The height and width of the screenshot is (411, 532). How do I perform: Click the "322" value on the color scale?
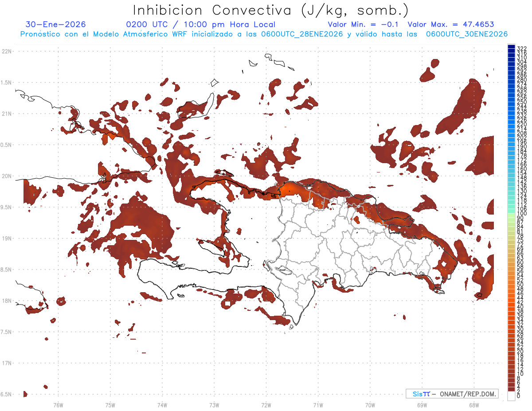click(x=522, y=48)
